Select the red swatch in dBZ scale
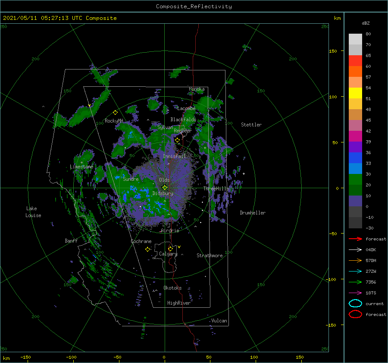 355,61
